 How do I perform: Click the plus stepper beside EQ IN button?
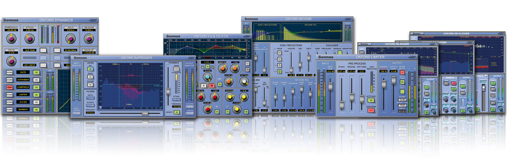pyautogui.click(x=213, y=67)
